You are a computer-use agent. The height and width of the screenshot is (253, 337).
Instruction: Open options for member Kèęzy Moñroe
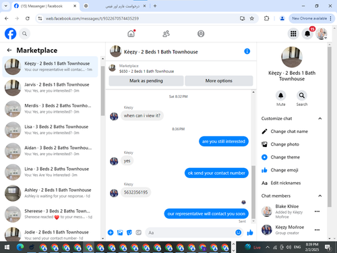click(317, 230)
